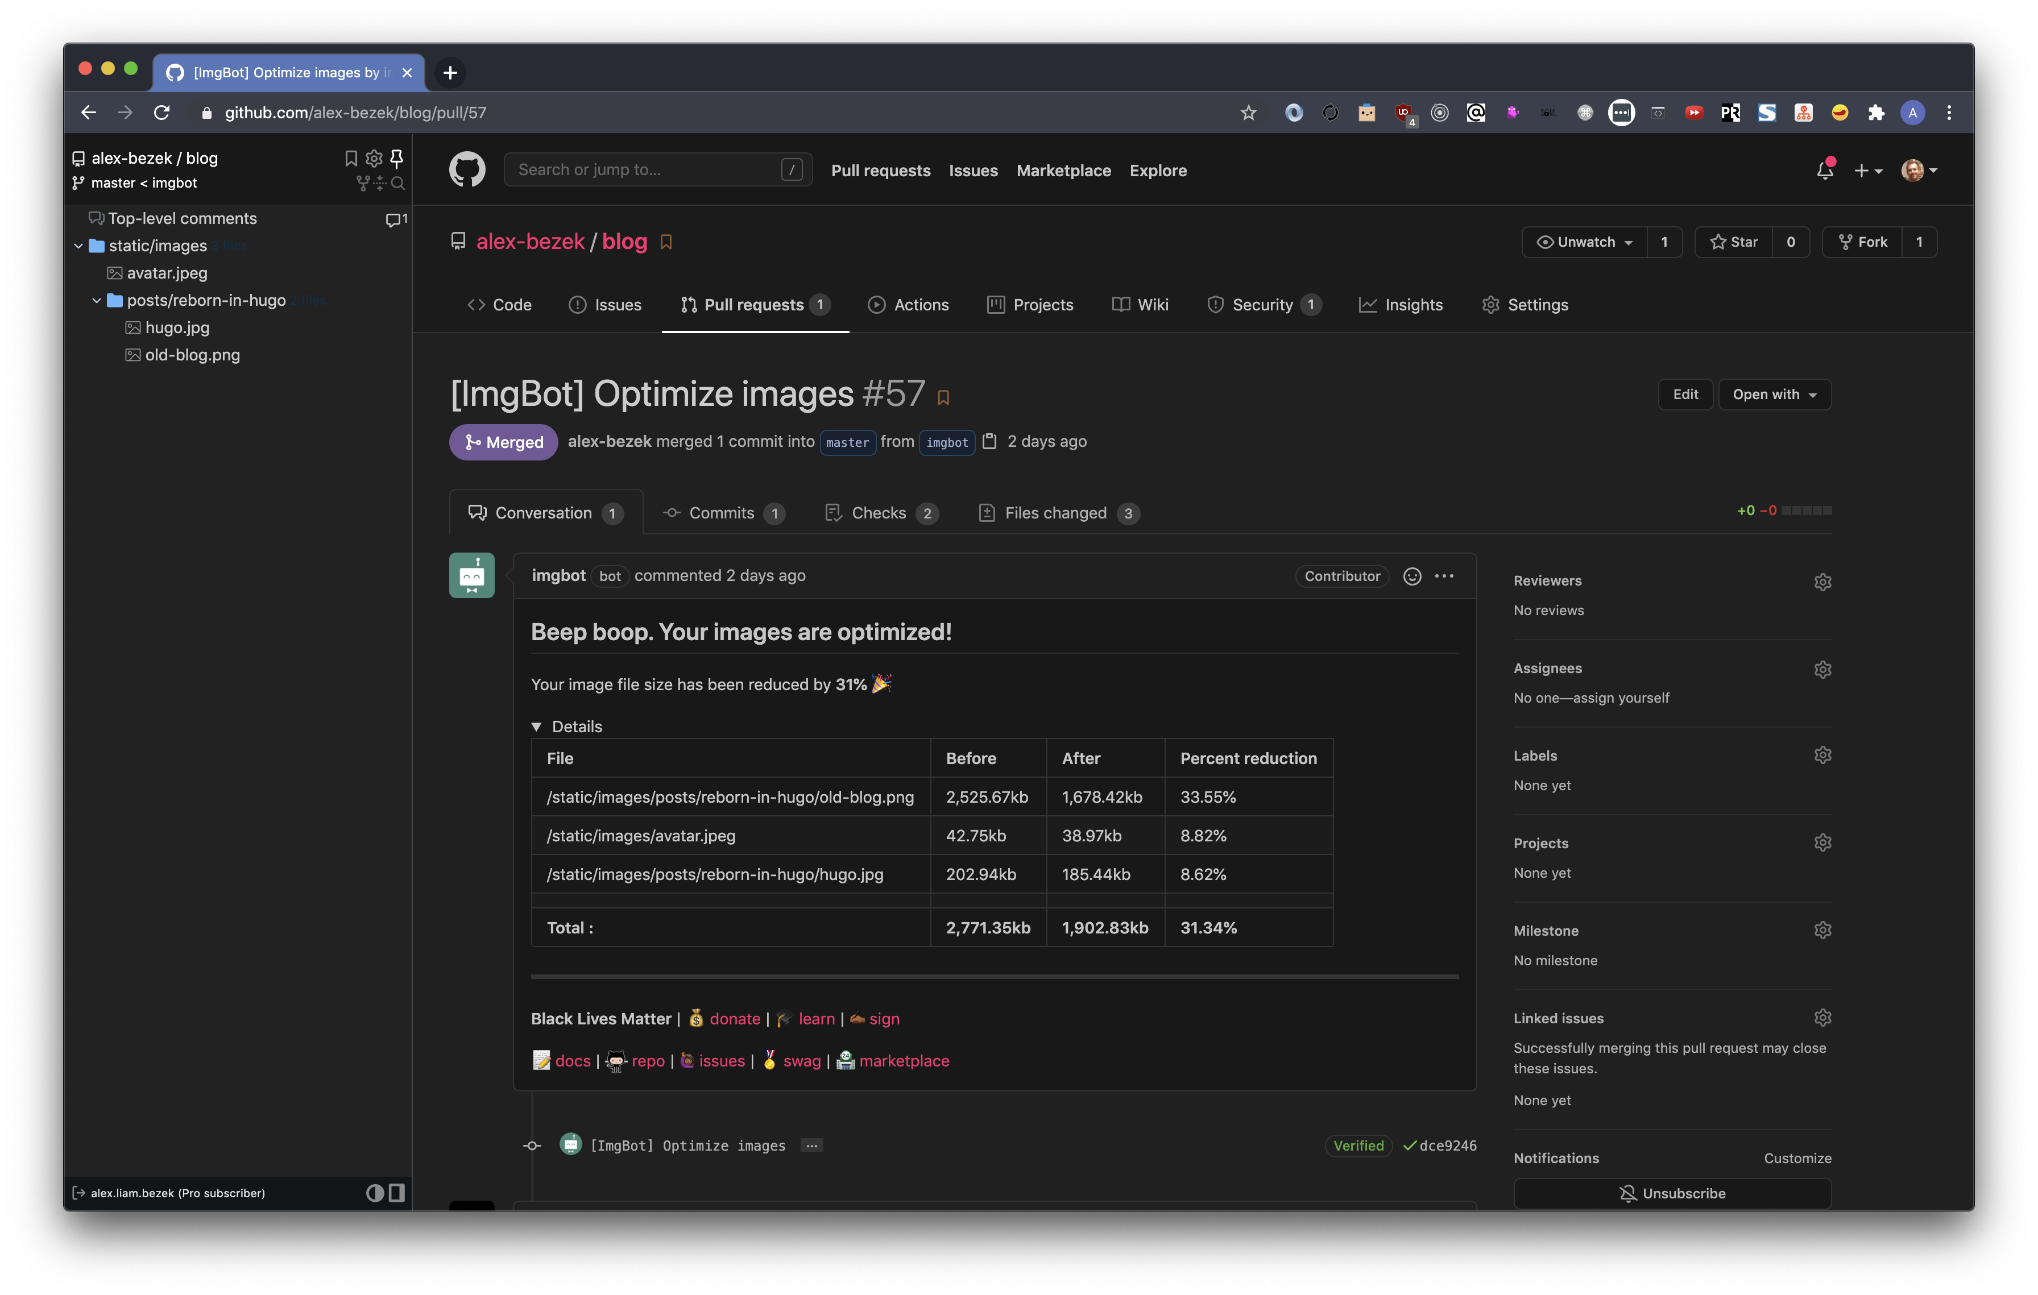Click the red fast-forward extension icon

pyautogui.click(x=1693, y=113)
